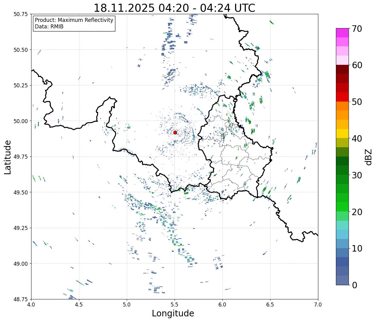Click the colorbar tick label 0
Viewport: 376px width, 321px height.
[355, 285]
